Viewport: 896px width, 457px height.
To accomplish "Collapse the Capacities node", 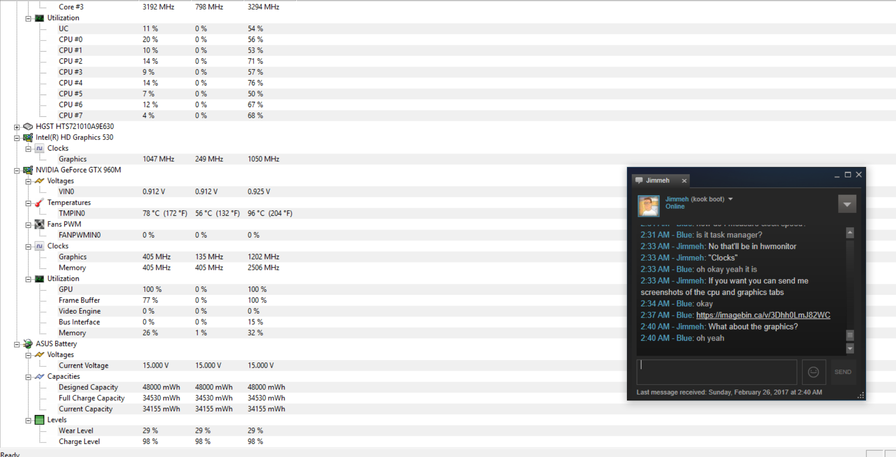I will 28,377.
